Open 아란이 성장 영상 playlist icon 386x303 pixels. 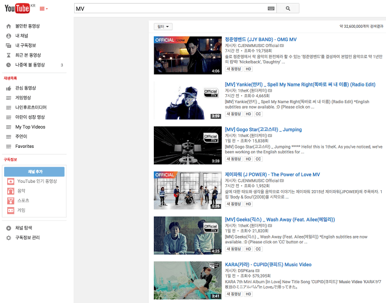click(x=8, y=117)
